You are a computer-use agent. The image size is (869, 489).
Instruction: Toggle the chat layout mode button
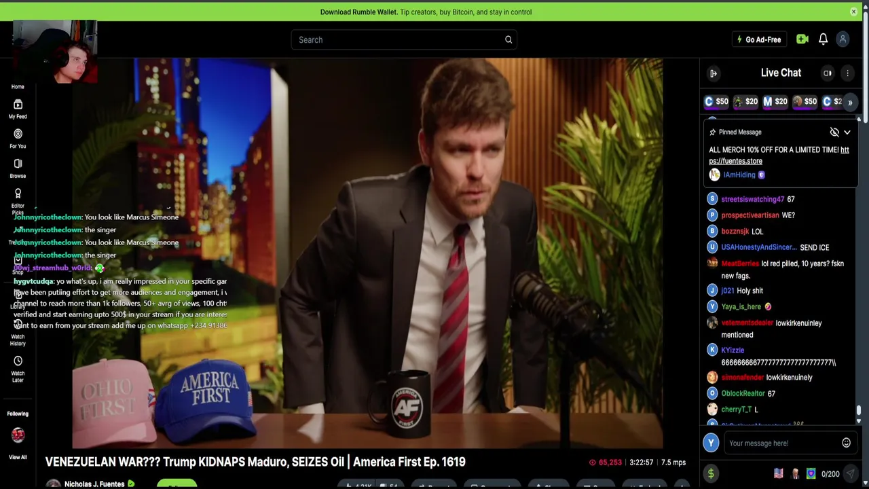(x=828, y=73)
